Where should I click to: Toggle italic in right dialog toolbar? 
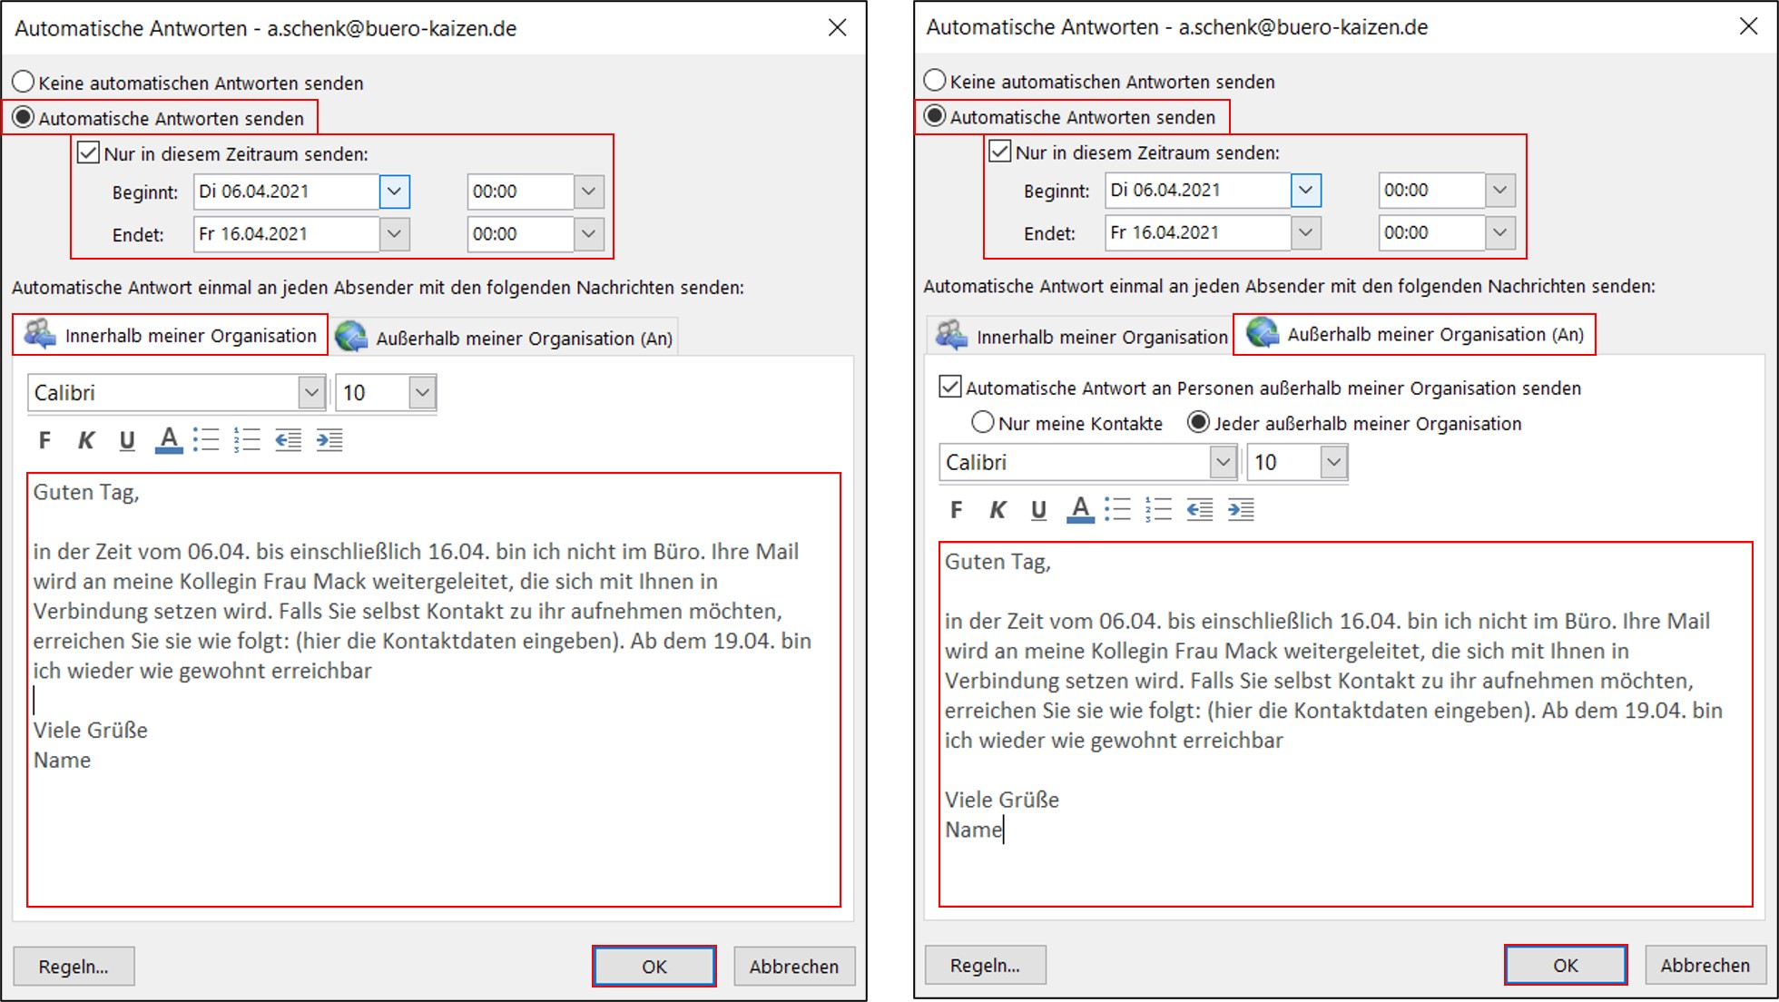tap(998, 509)
